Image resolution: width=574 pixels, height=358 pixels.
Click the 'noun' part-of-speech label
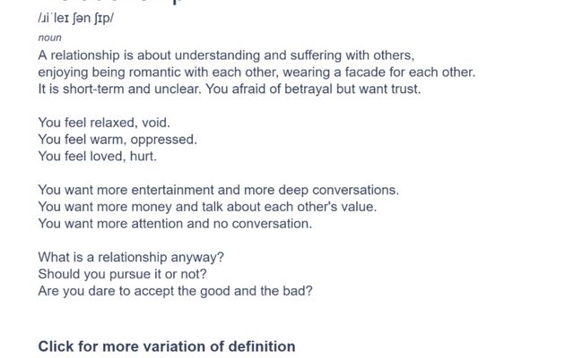50,38
